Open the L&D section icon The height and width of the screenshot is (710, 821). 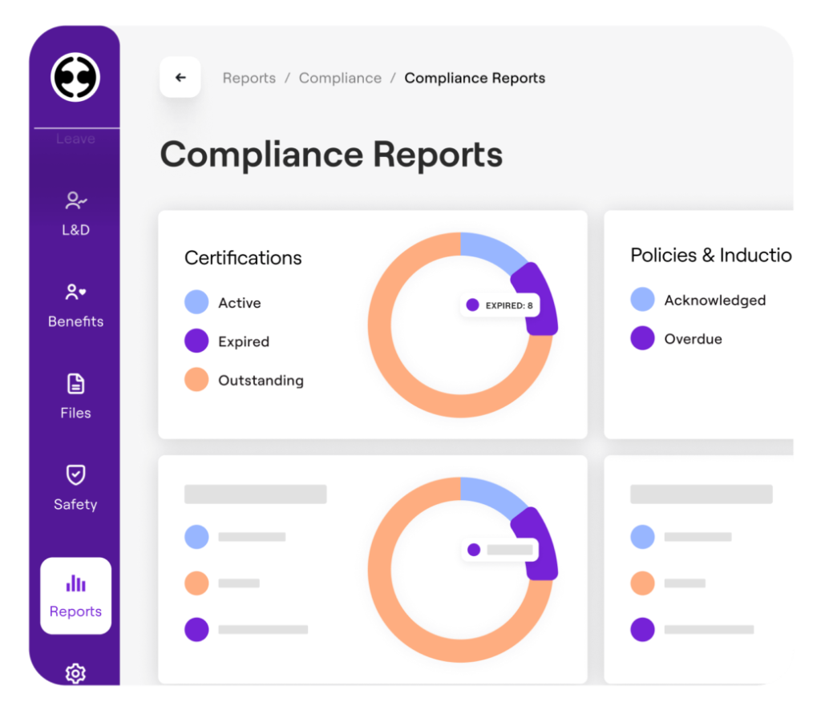point(75,200)
